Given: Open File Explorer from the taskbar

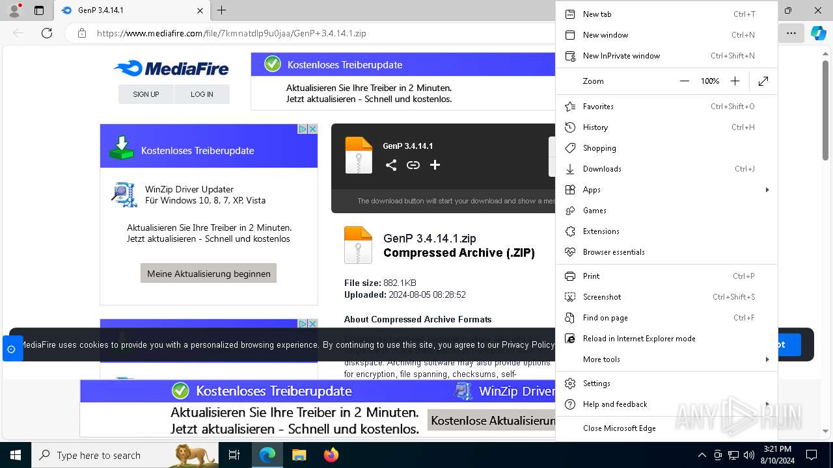Looking at the screenshot, I should tap(299, 455).
